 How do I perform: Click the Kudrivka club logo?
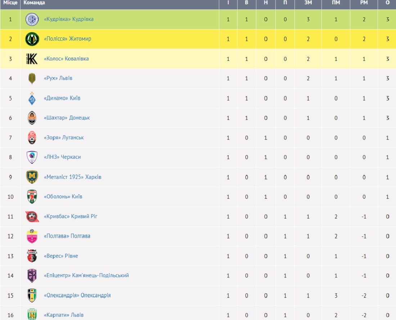tap(32, 19)
